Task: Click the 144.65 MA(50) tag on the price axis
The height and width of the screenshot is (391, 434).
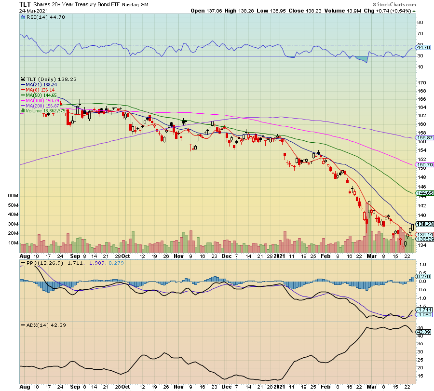Action: click(x=425, y=193)
